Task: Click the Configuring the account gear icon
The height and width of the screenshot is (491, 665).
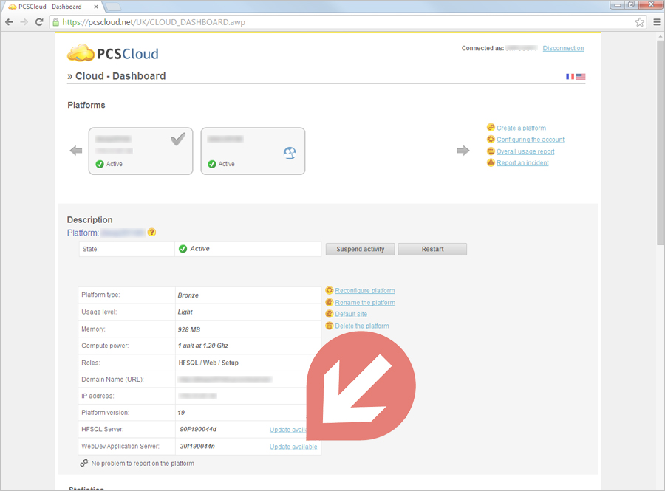Action: 491,139
